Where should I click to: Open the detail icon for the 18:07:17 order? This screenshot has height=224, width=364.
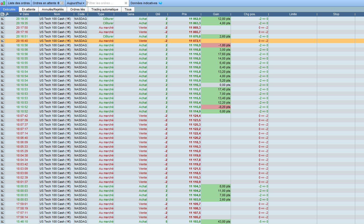2,129
